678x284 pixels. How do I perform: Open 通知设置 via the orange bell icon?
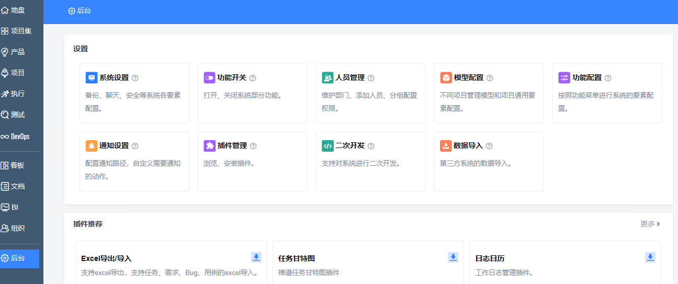[92, 145]
